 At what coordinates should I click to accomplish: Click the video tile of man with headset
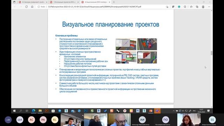[x=72, y=120]
